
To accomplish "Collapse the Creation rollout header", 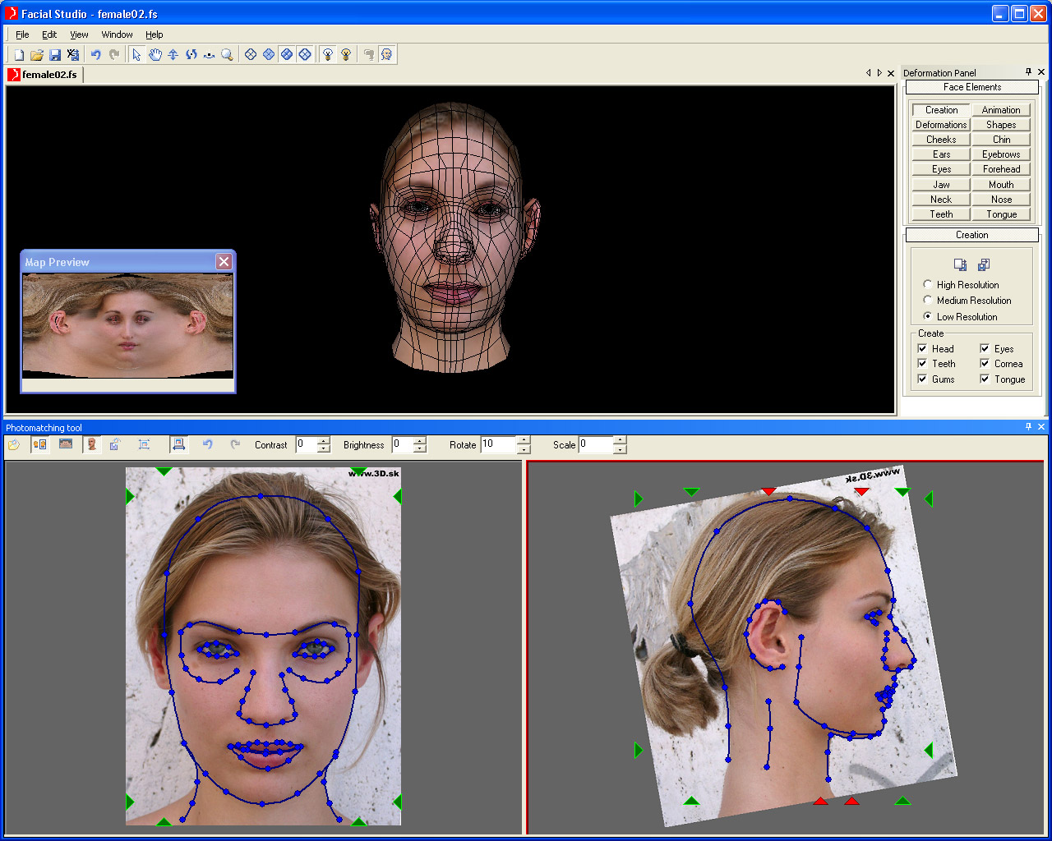I will pyautogui.click(x=971, y=235).
